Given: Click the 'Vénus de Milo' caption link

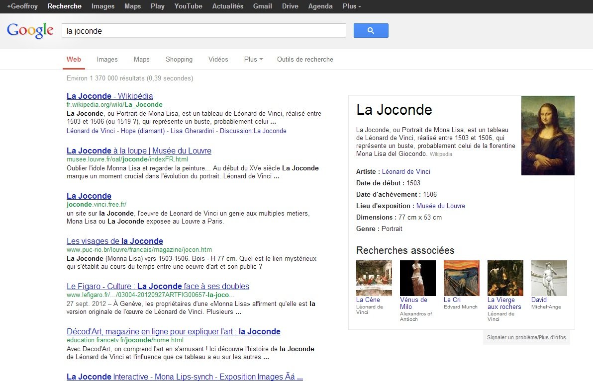Looking at the screenshot, I should 413,303.
